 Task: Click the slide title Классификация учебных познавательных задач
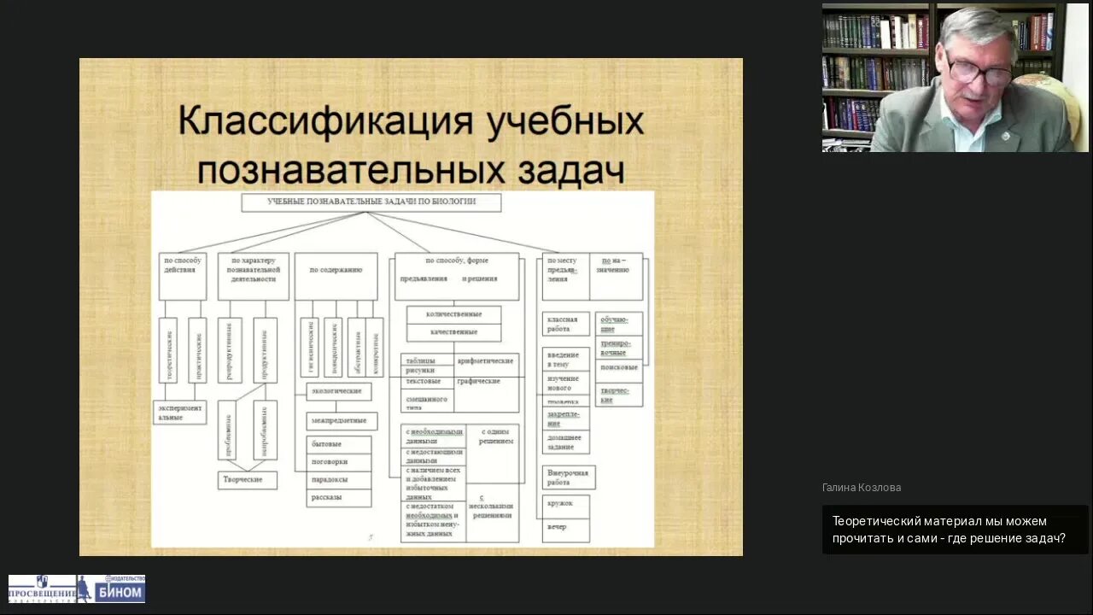click(411, 146)
